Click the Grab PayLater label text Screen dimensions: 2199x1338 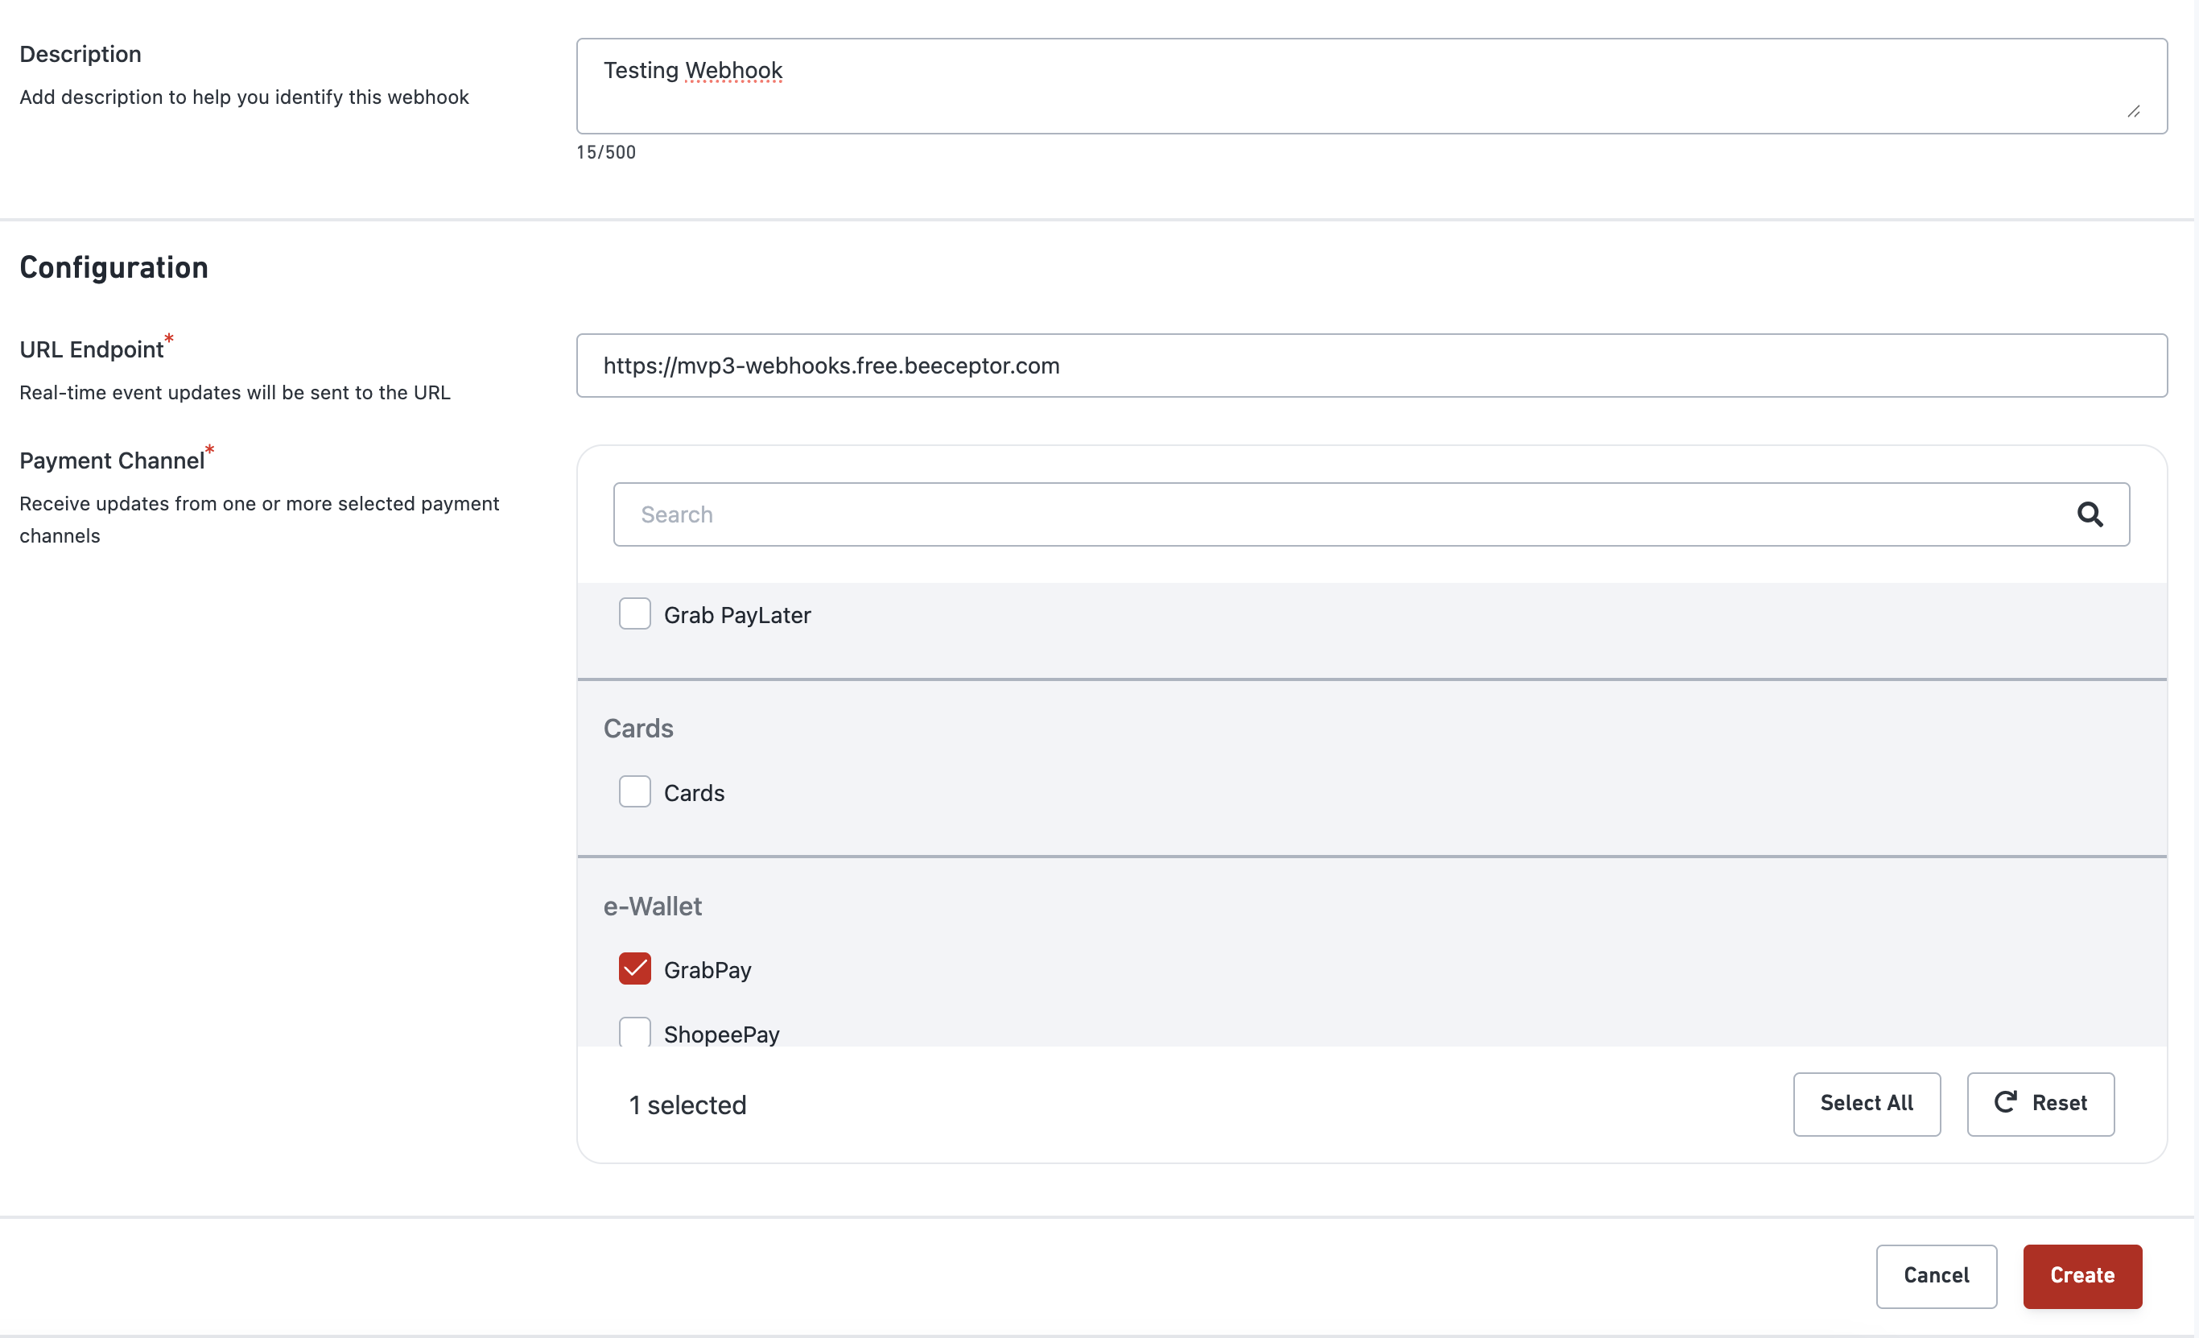pyautogui.click(x=737, y=615)
